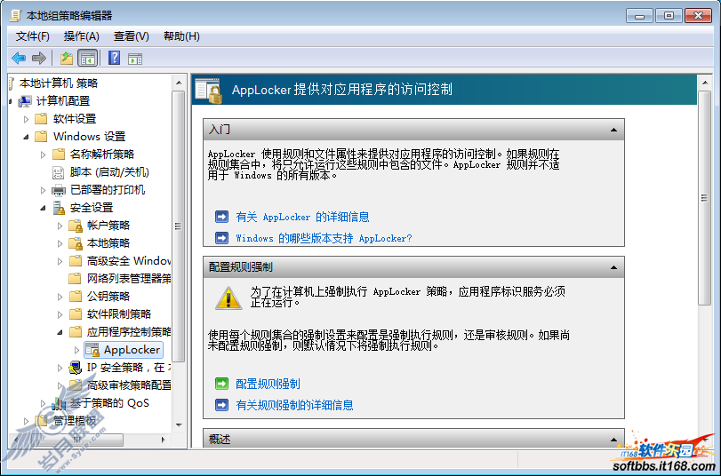Click the green arrow beside 配置规则强制
The image size is (721, 476).
[221, 384]
